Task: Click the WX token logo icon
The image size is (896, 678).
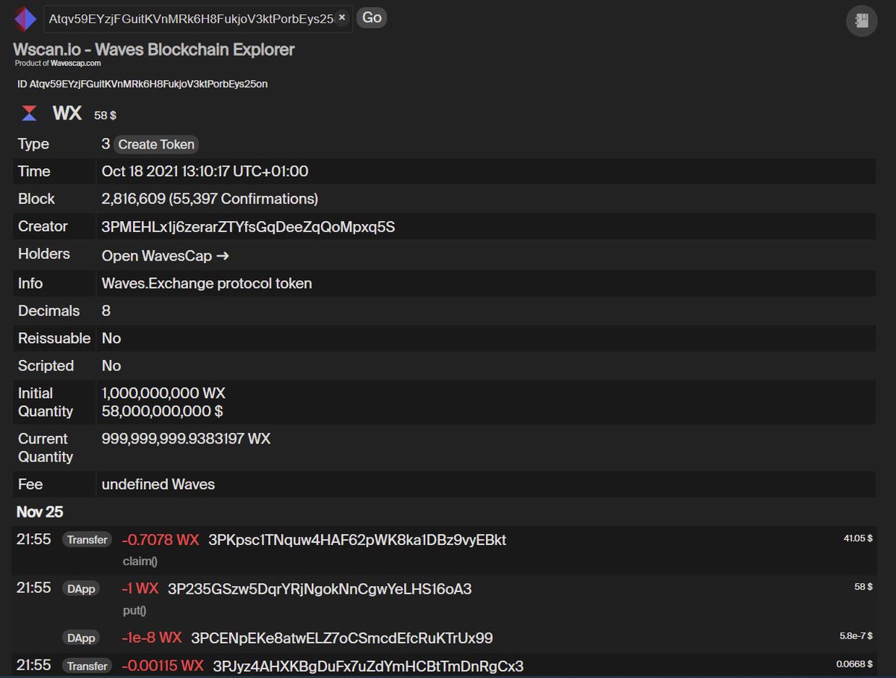Action: point(29,113)
